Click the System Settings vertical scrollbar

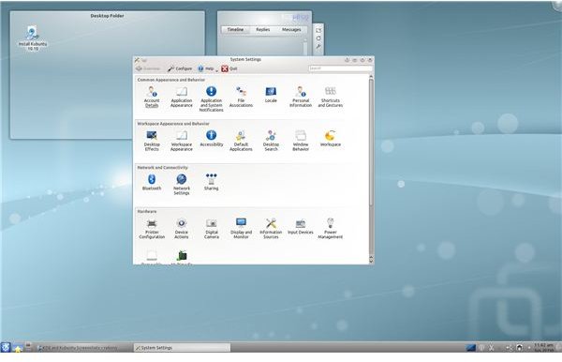[371, 143]
